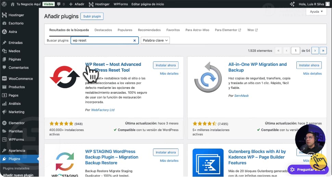Go to next results page
The height and width of the screenshot is (177, 332).
315,50
